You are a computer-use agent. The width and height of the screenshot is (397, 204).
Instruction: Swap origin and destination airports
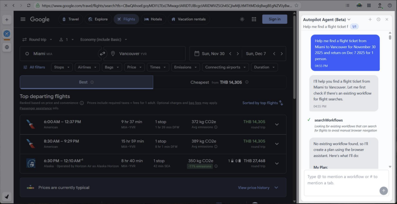click(102, 53)
